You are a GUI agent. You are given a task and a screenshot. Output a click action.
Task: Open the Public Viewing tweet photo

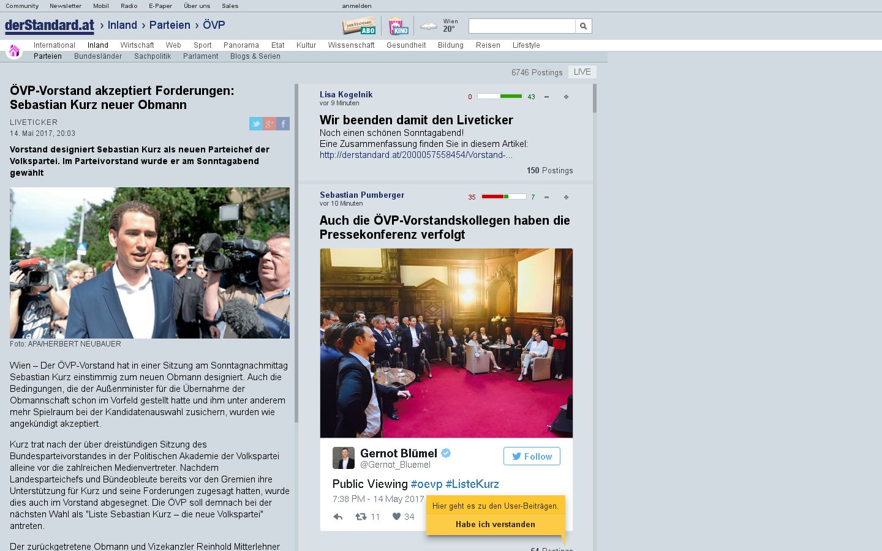tap(447, 343)
